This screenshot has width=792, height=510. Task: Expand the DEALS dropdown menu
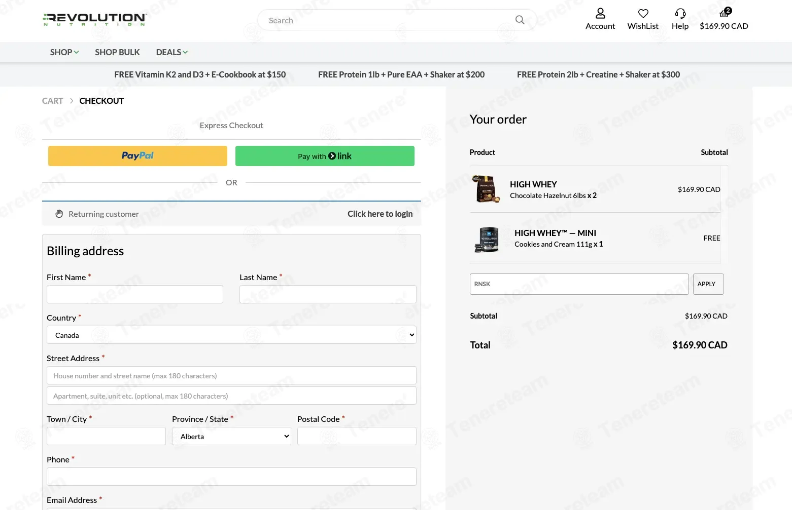[172, 52]
